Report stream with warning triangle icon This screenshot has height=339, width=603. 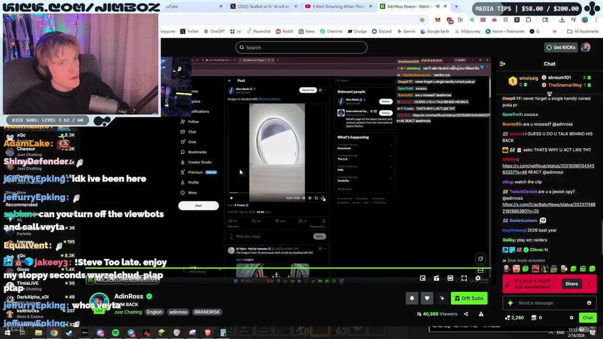[481, 314]
